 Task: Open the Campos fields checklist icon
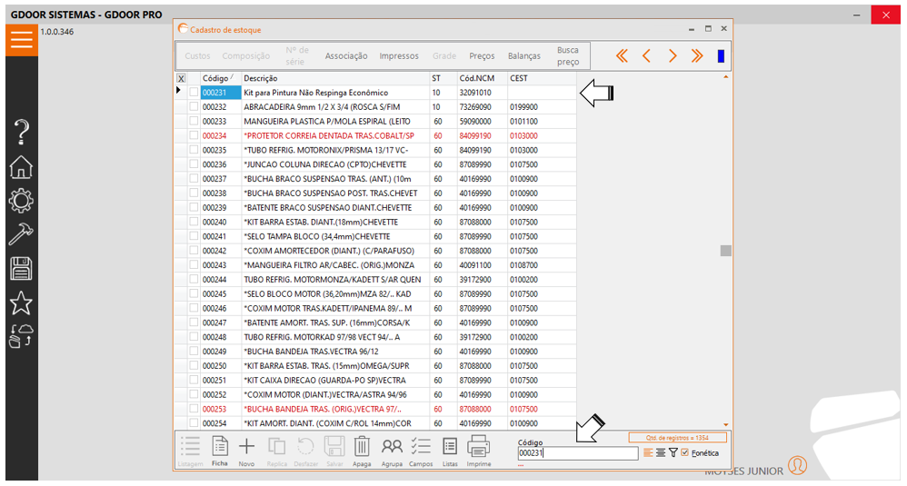[x=421, y=446]
